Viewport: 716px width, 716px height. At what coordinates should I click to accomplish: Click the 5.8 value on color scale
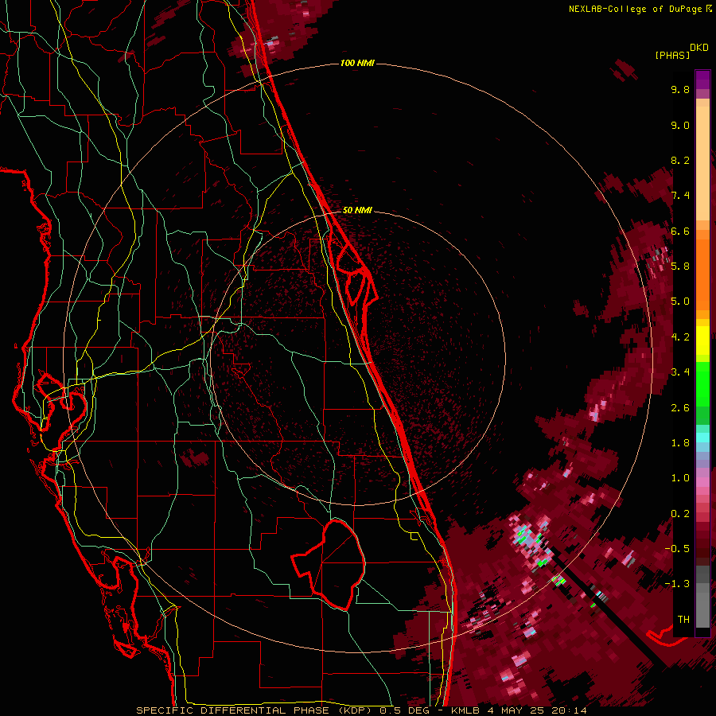pos(680,267)
